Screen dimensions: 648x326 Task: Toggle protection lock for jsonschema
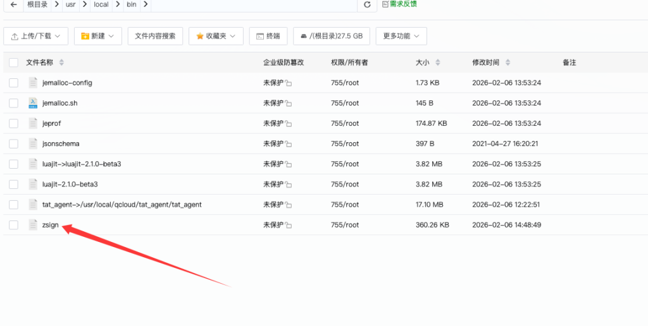click(289, 145)
